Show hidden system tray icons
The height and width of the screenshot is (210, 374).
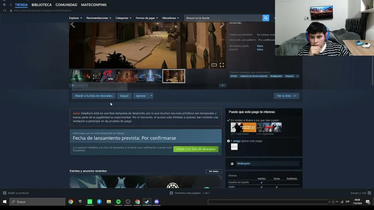[337, 202]
